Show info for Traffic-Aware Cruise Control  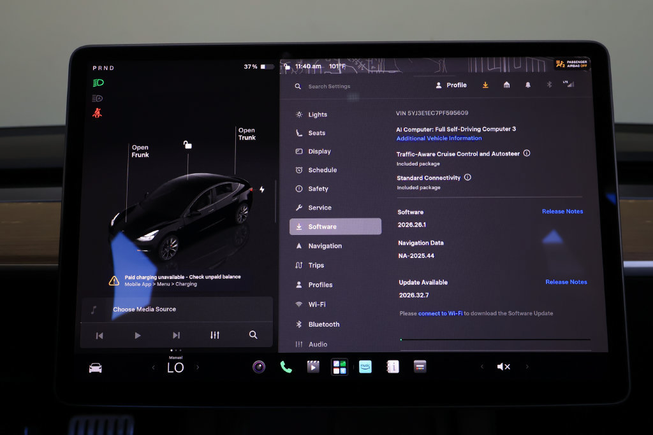point(527,153)
